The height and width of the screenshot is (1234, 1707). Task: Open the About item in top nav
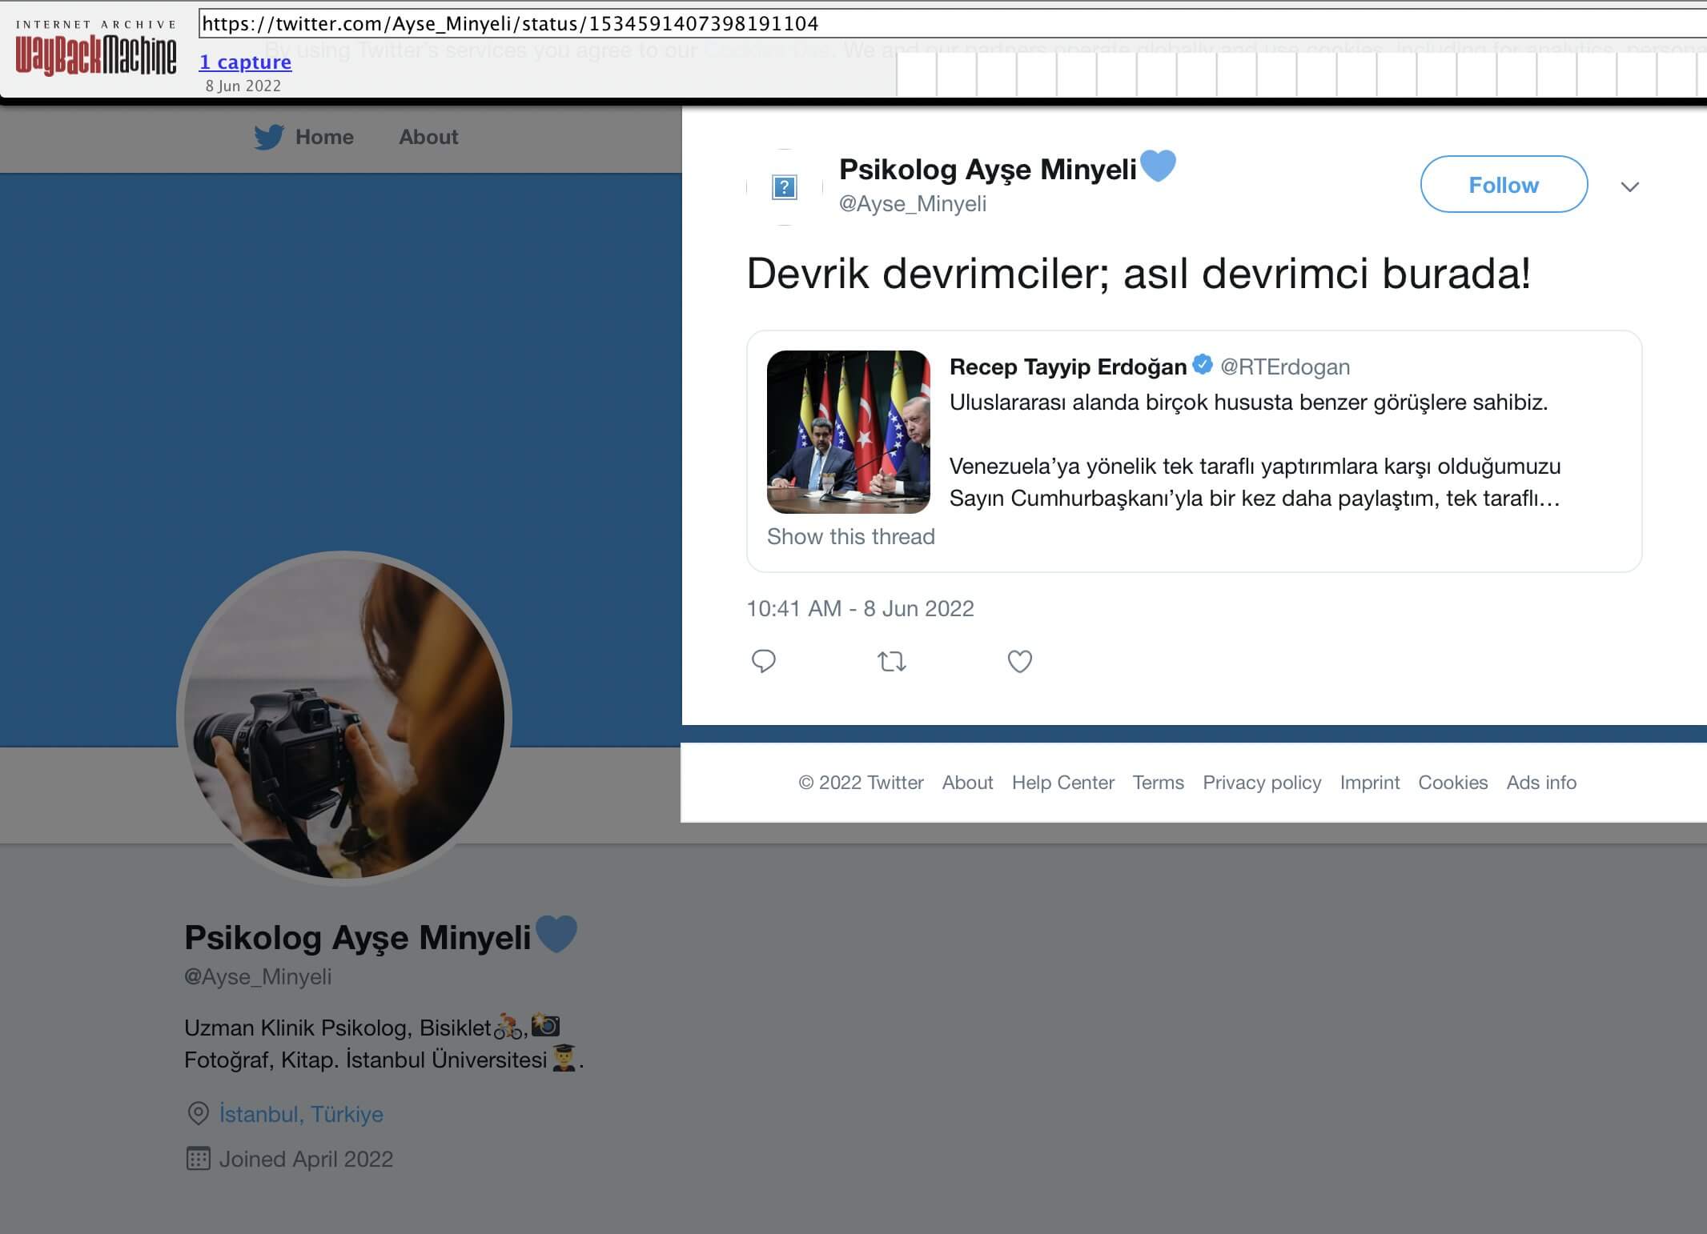(428, 137)
